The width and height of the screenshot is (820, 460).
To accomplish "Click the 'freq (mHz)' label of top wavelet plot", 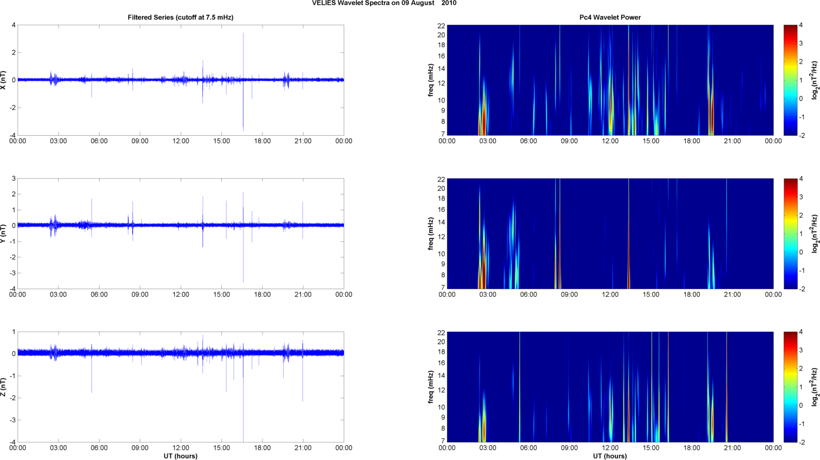I will click(x=431, y=80).
